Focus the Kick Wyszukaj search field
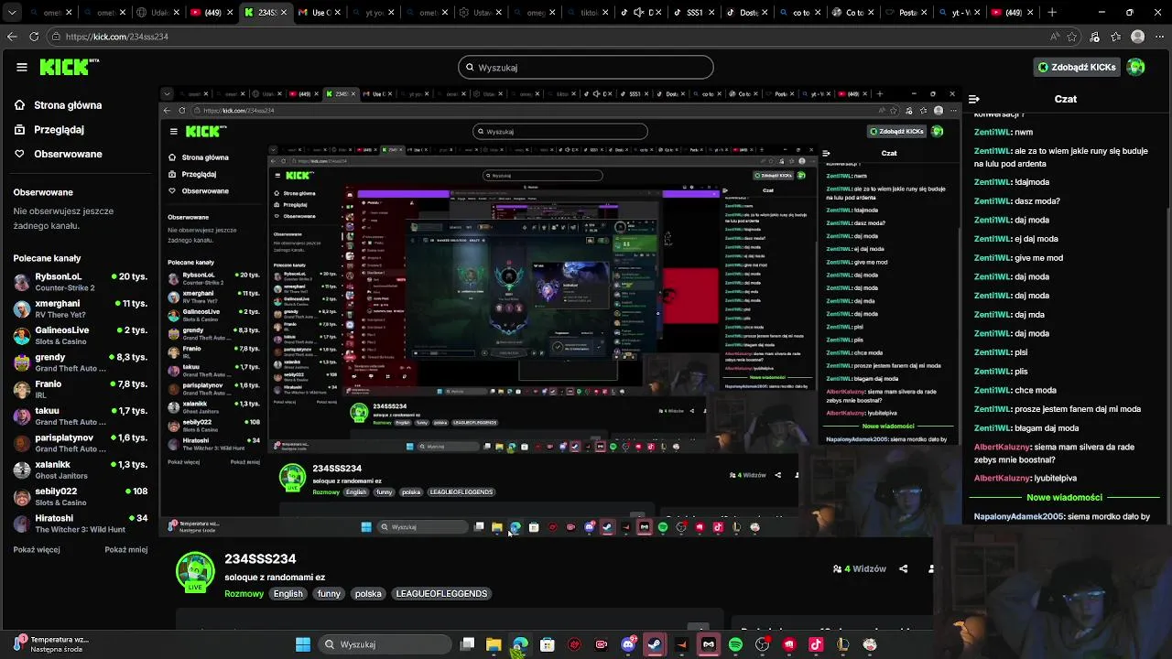Image resolution: width=1172 pixels, height=659 pixels. point(586,67)
